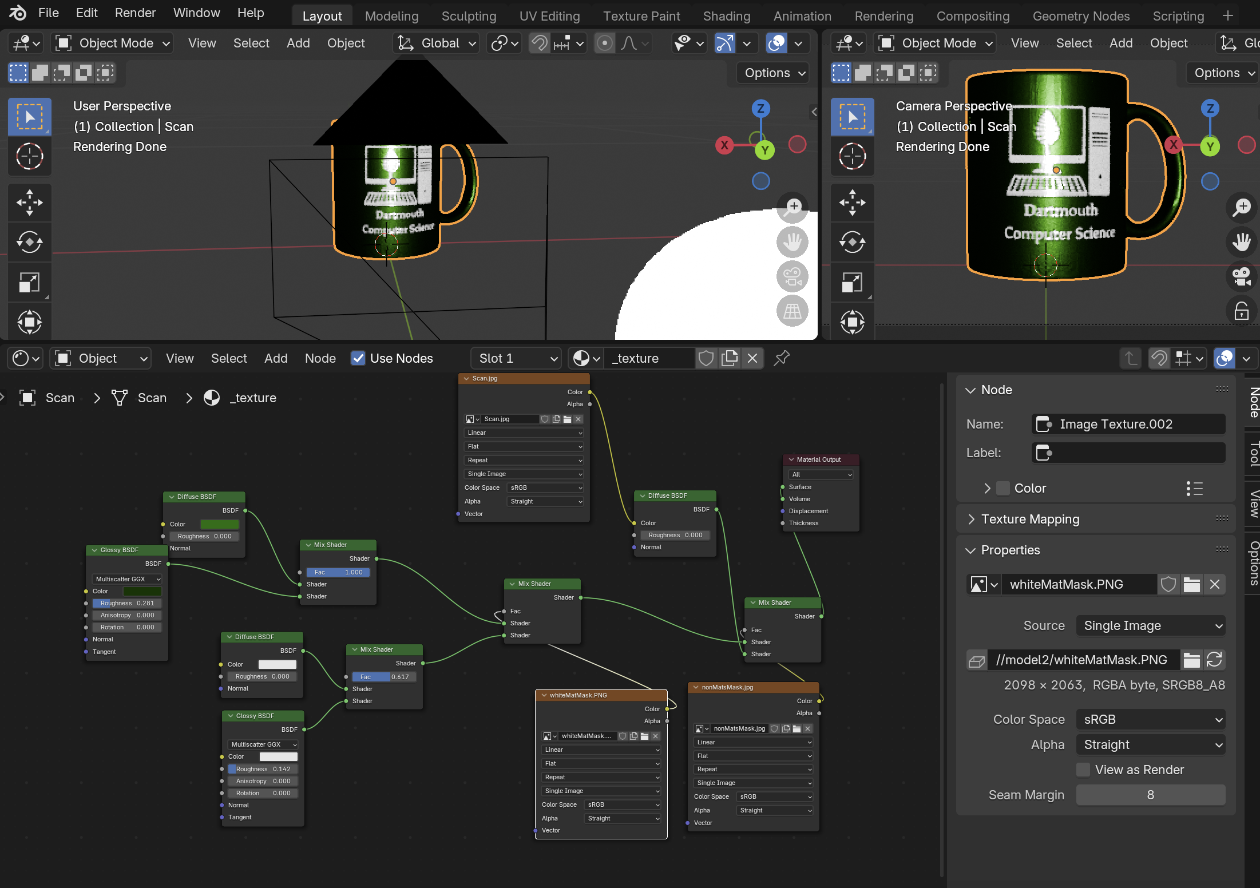The height and width of the screenshot is (888, 1260).
Task: Unlink the _texture material
Action: tap(752, 358)
